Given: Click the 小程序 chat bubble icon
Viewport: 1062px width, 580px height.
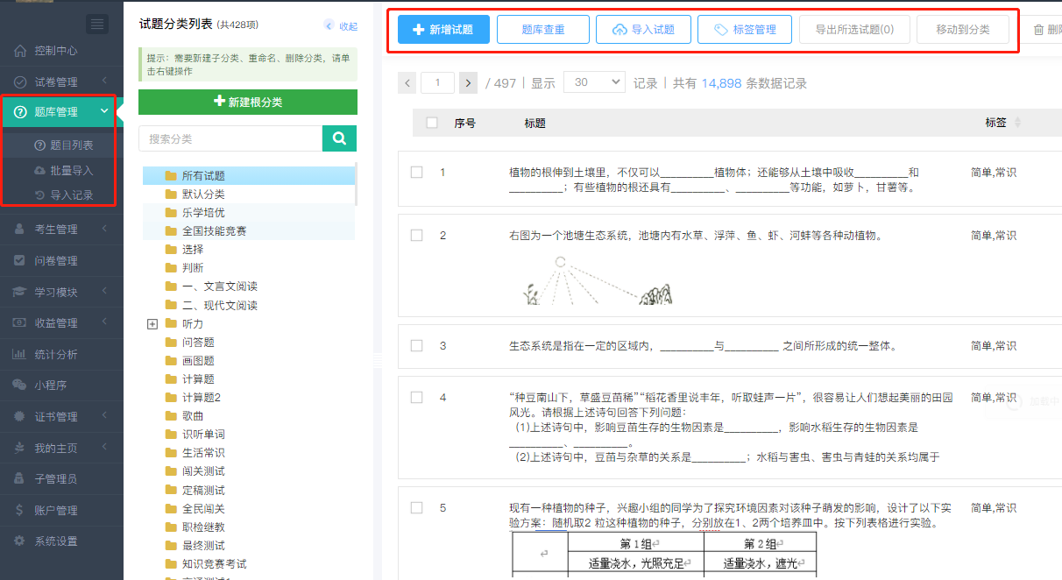Looking at the screenshot, I should pyautogui.click(x=19, y=385).
